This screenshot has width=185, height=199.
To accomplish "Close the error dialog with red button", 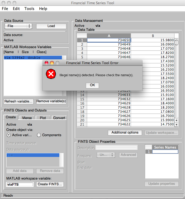I will click(46, 63).
